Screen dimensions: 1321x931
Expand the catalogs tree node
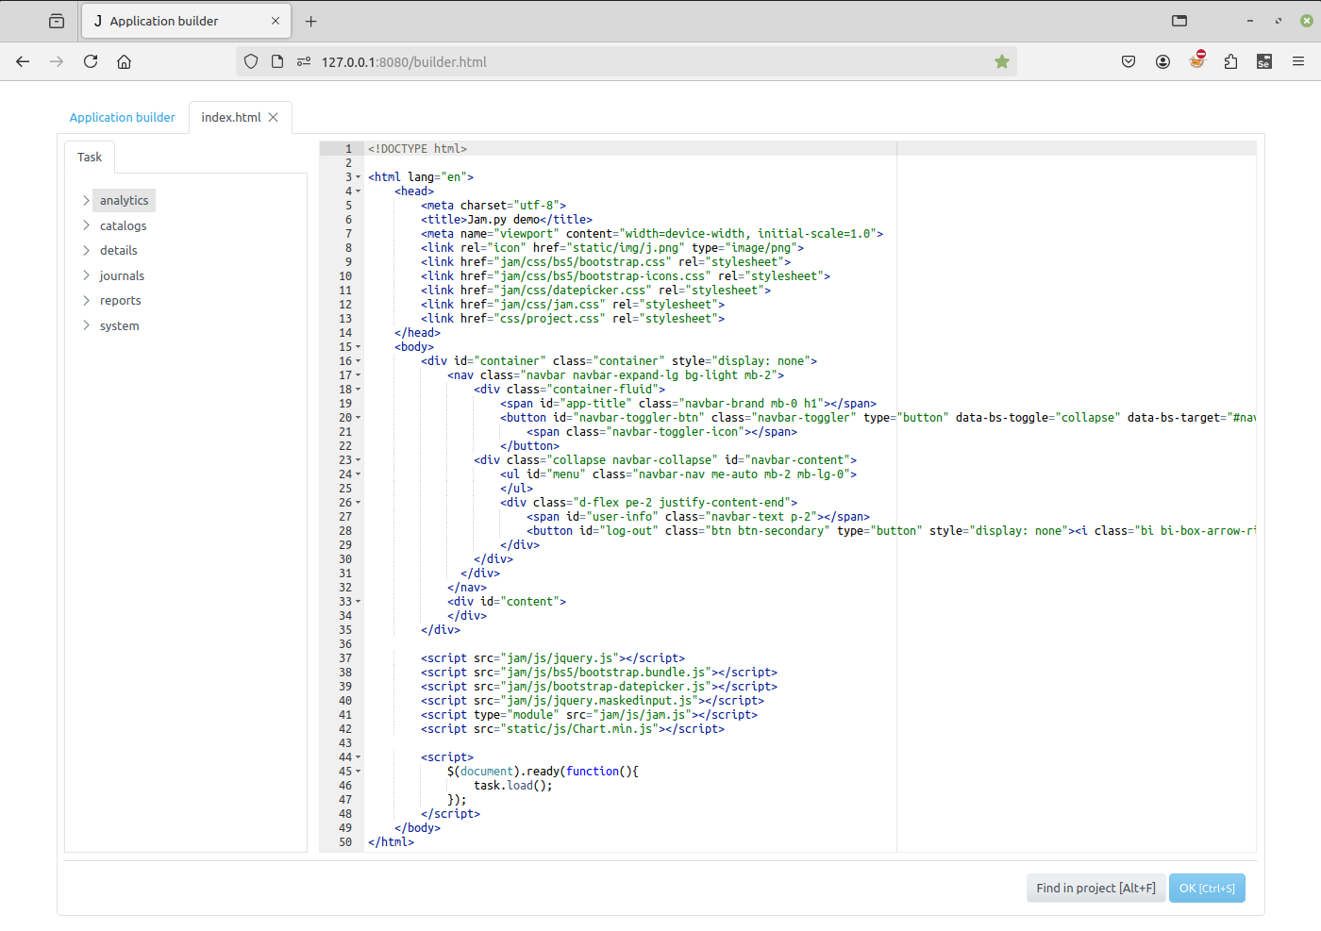pos(86,225)
